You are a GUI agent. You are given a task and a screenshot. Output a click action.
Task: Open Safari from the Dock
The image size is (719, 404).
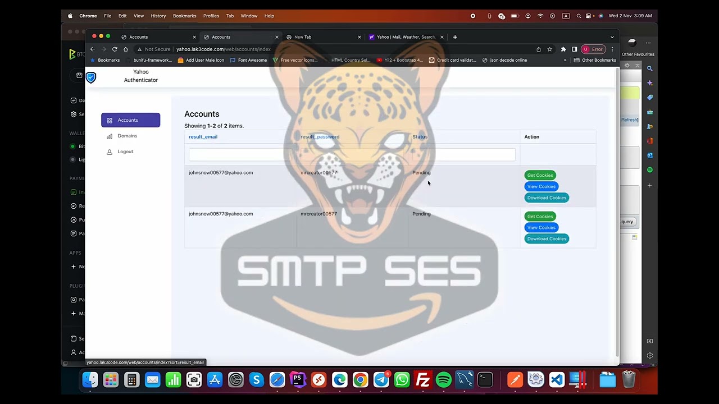tap(277, 380)
